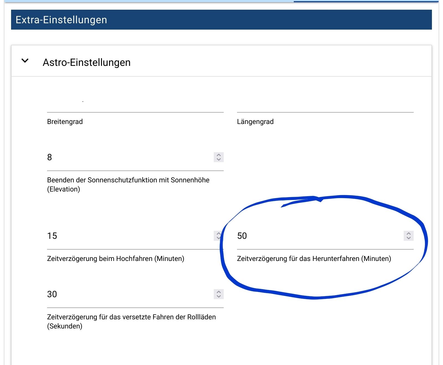Click the Beenden der Sonnenschutzfunktion label
Screen dimensions: 443x365
pos(128,185)
